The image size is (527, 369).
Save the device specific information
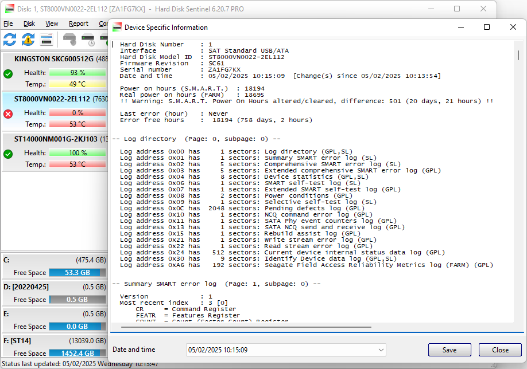click(449, 350)
